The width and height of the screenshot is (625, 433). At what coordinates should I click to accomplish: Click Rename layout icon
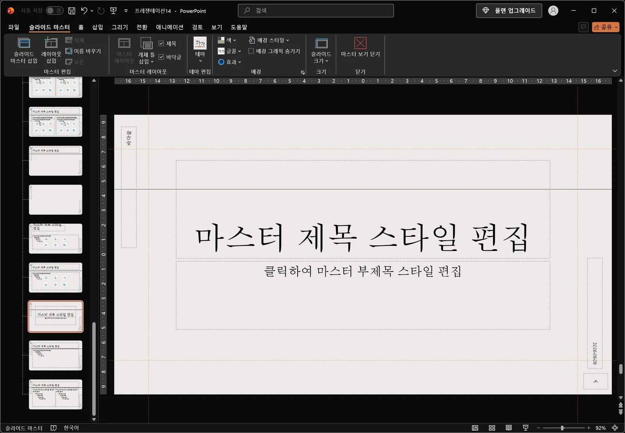coord(69,51)
